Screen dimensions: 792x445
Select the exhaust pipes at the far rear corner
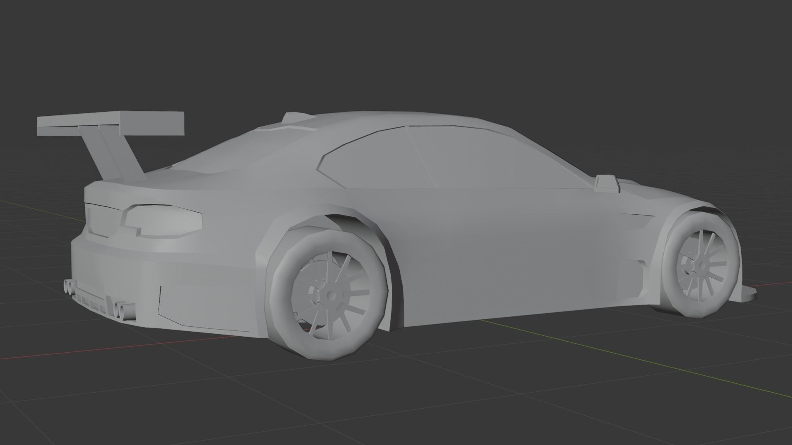tap(70, 286)
